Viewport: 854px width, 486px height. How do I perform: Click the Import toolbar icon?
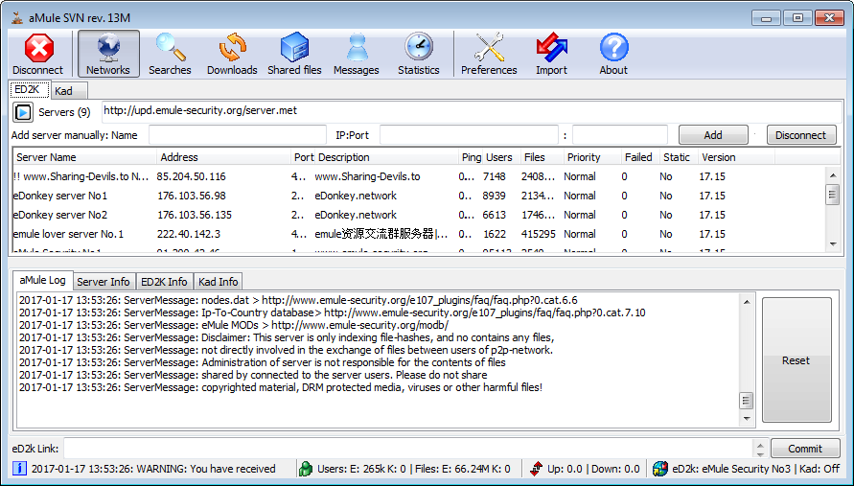pyautogui.click(x=551, y=54)
